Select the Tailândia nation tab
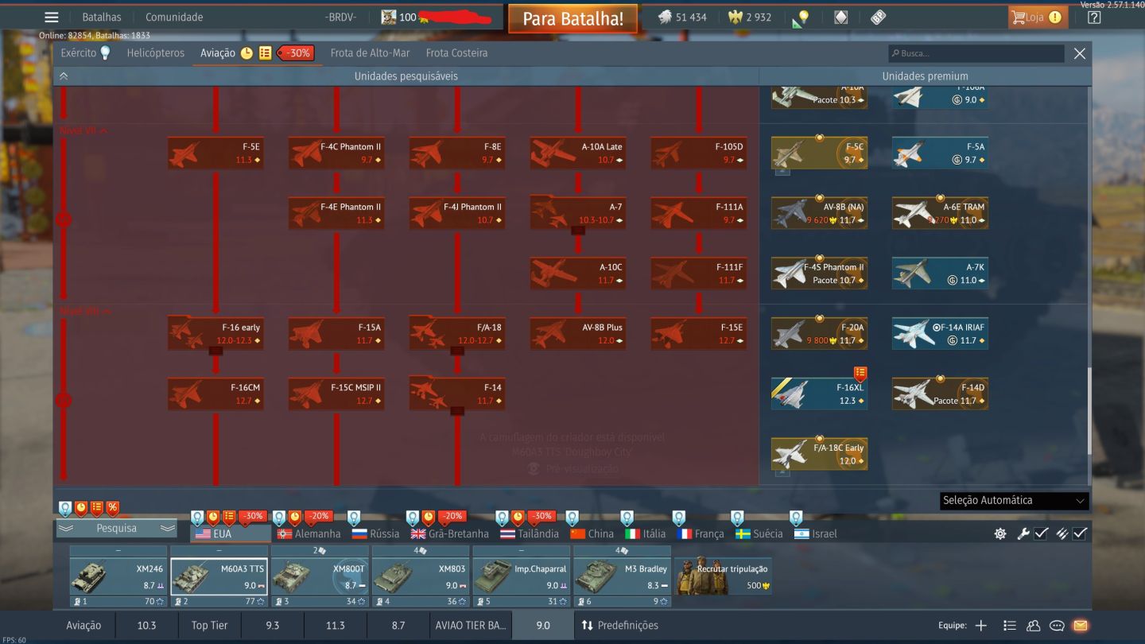 click(x=530, y=534)
